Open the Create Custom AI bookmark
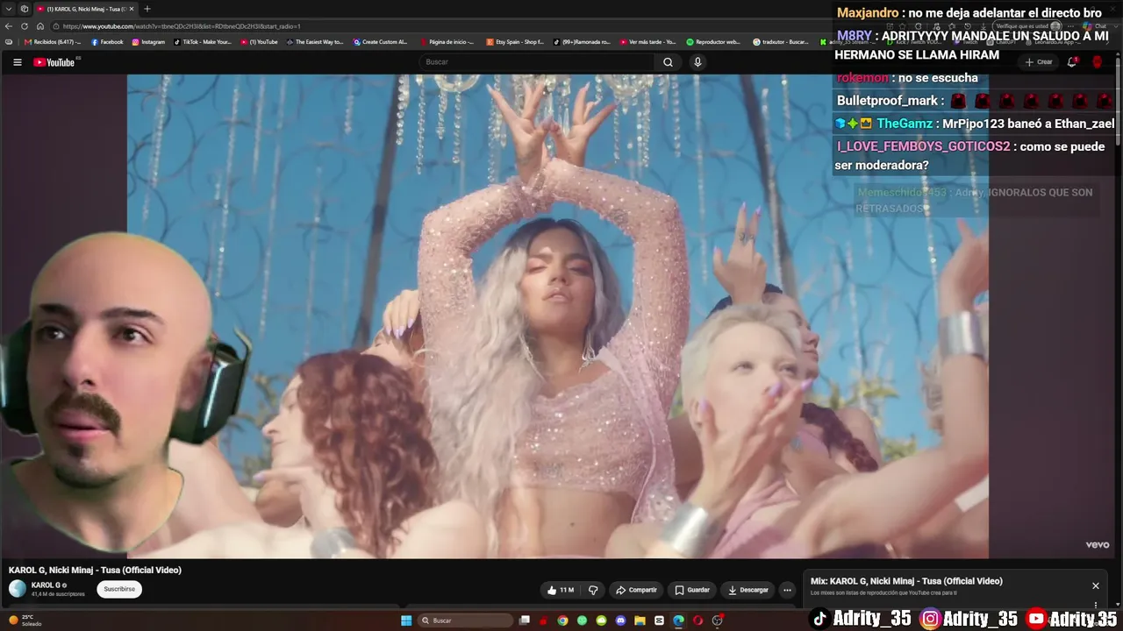The height and width of the screenshot is (631, 1123). tap(380, 42)
